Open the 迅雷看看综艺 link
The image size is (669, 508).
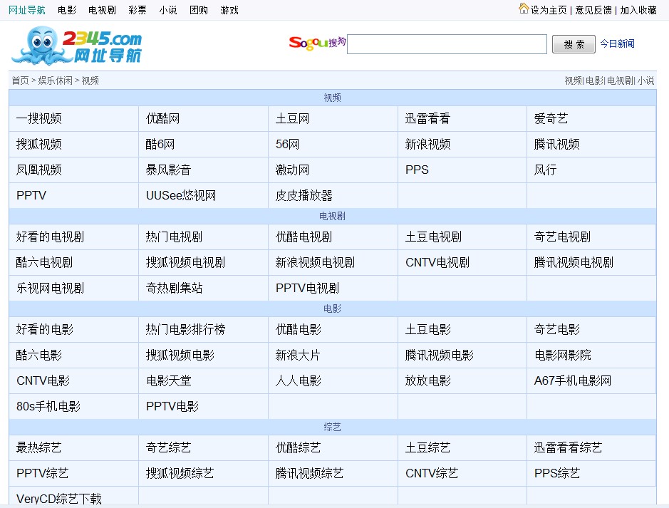pos(568,447)
